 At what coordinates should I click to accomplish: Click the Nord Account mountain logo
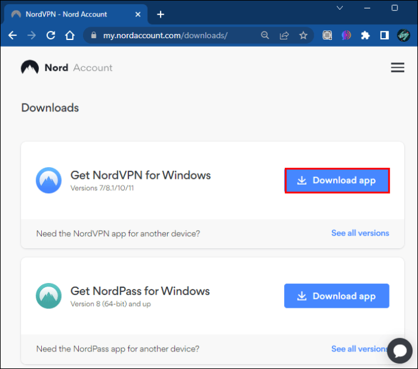tap(30, 67)
